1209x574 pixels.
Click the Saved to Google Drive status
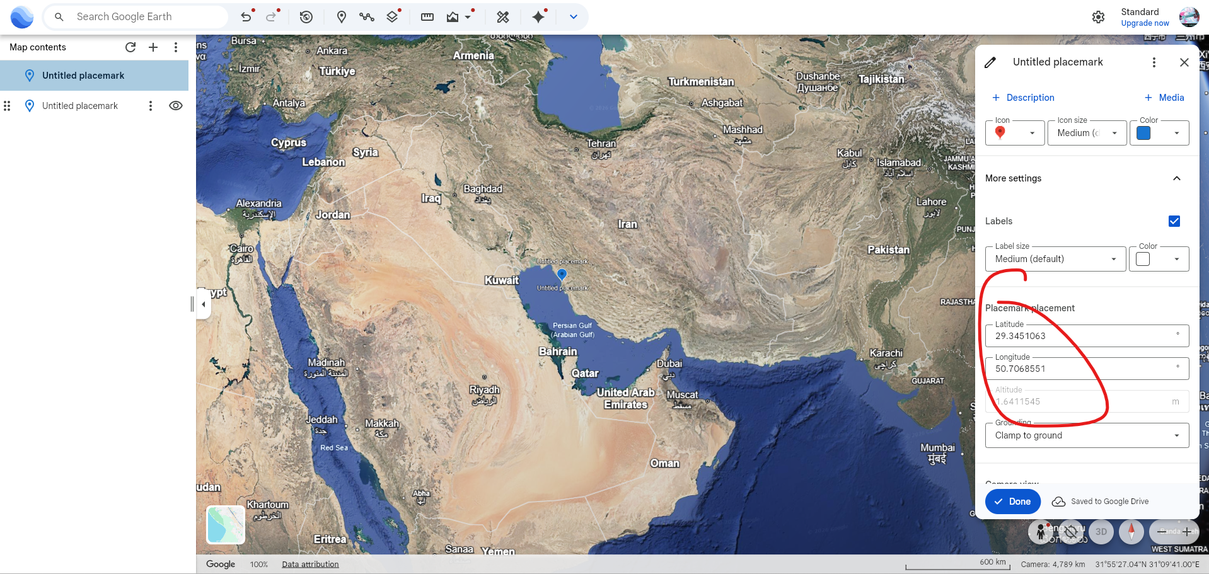pos(1100,502)
